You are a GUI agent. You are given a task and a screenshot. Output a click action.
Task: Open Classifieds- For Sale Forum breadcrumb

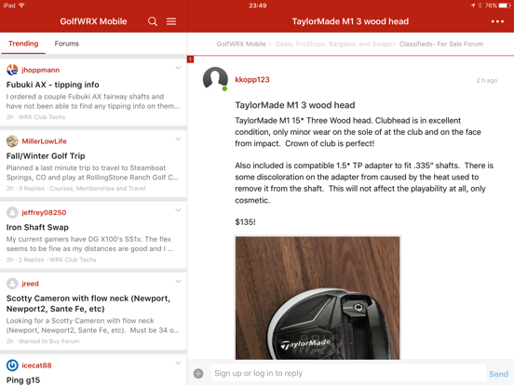[441, 44]
